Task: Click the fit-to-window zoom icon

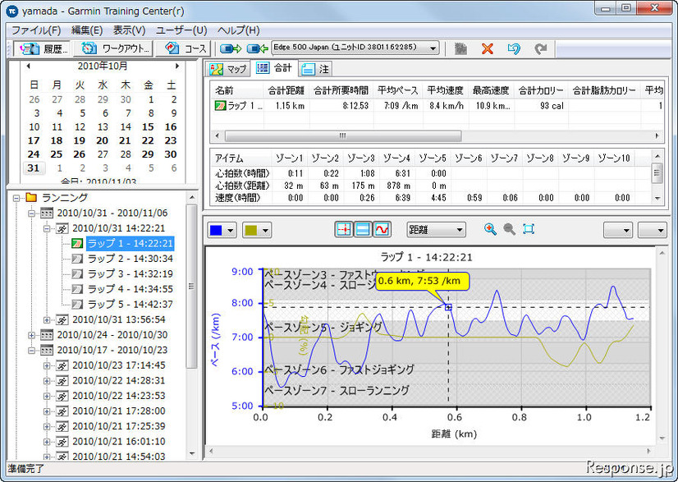Action: point(529,229)
